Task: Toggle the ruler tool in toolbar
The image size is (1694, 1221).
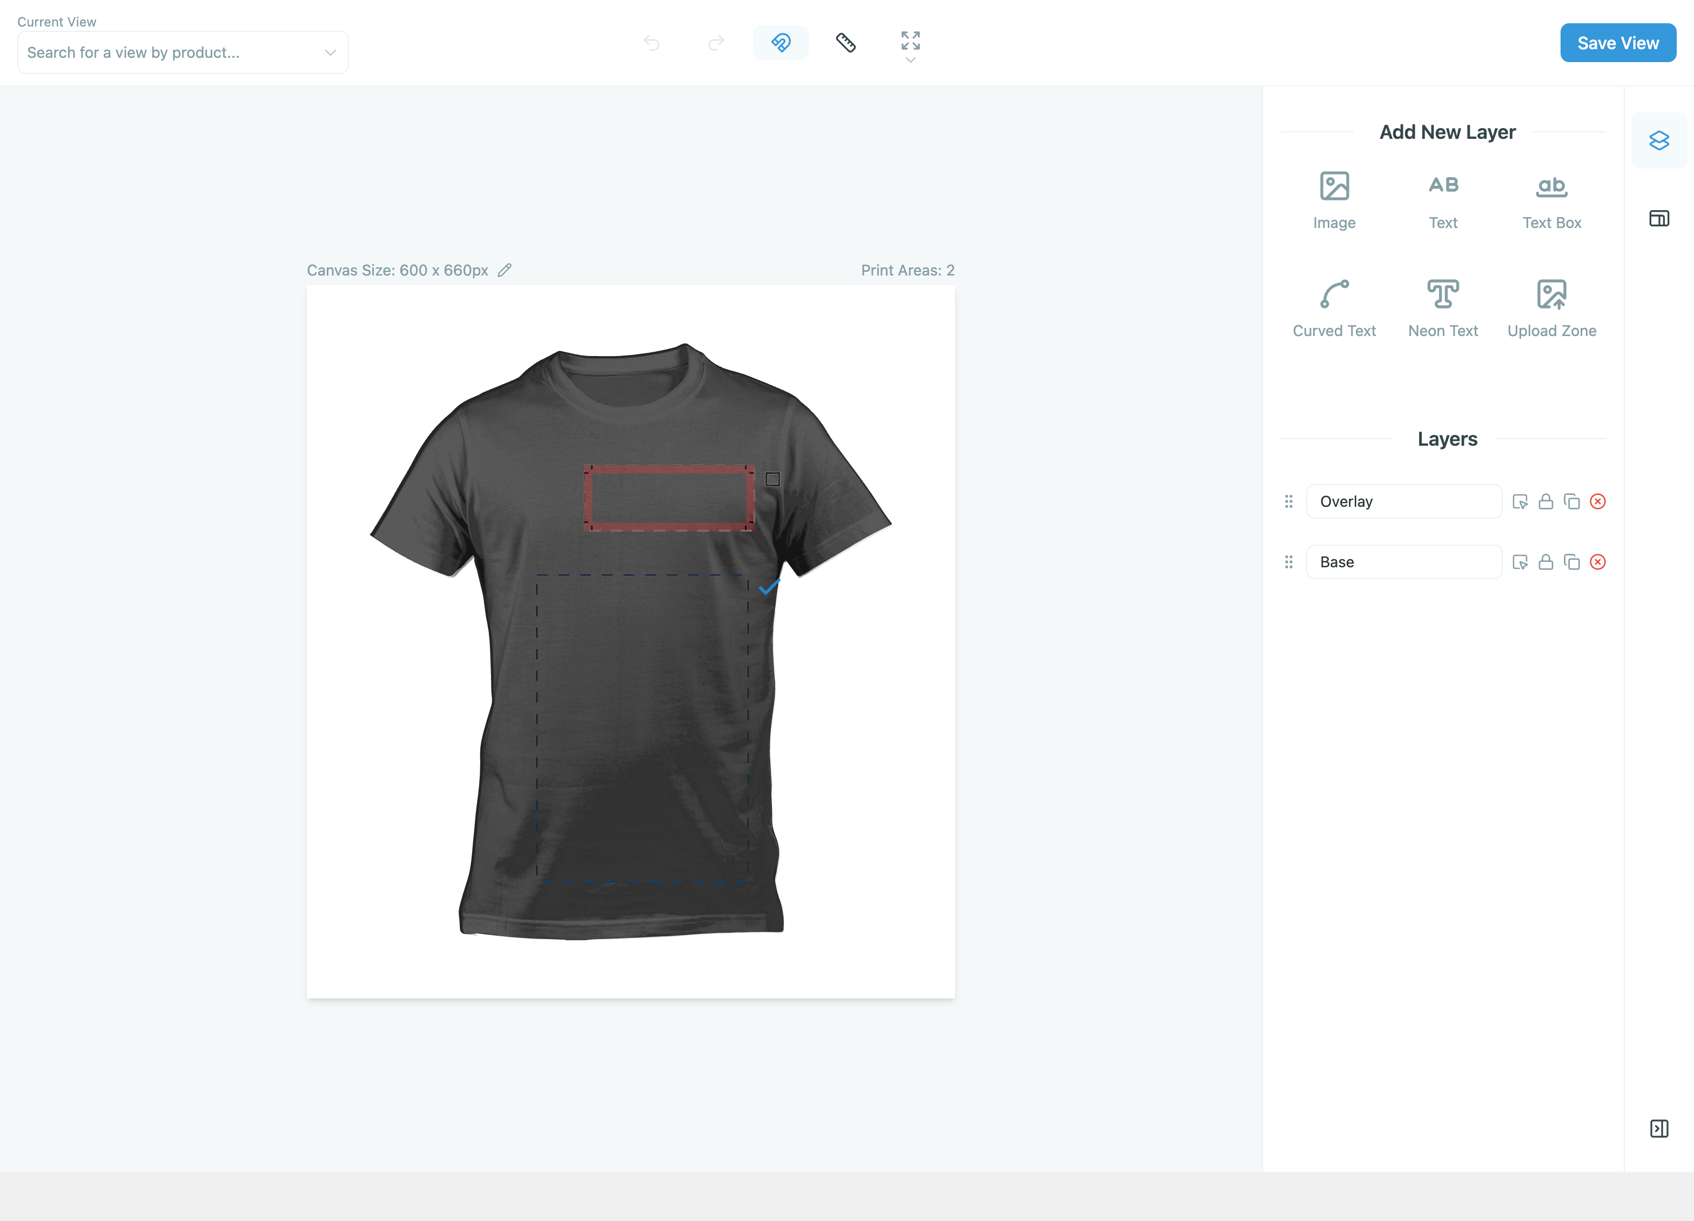Action: [845, 43]
